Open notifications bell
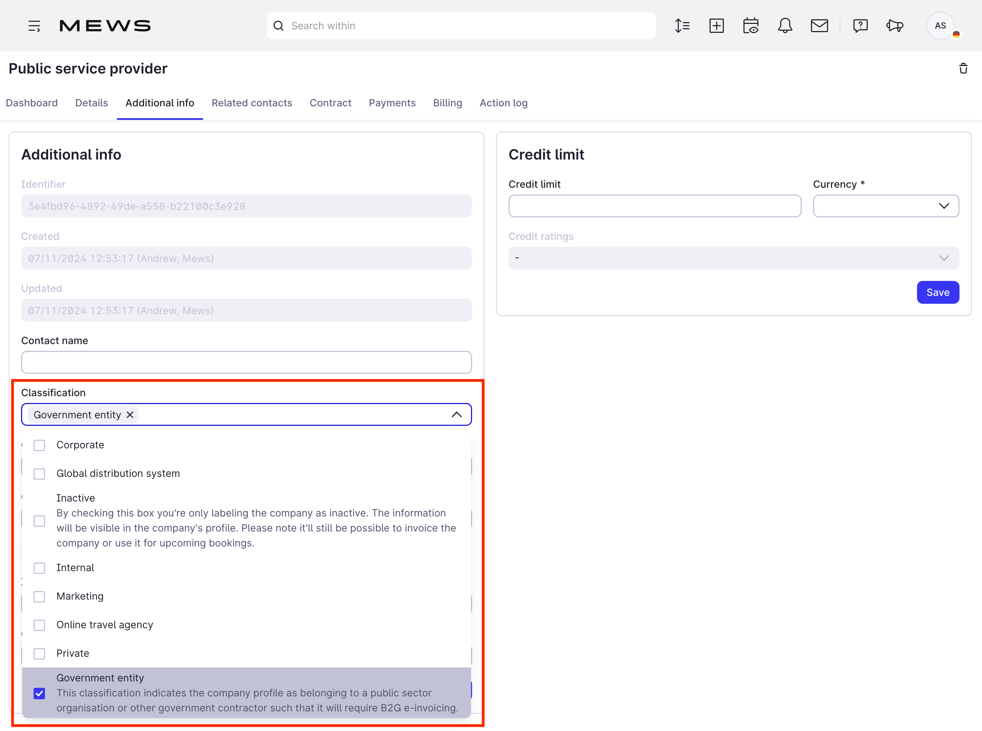The width and height of the screenshot is (982, 731). [785, 26]
